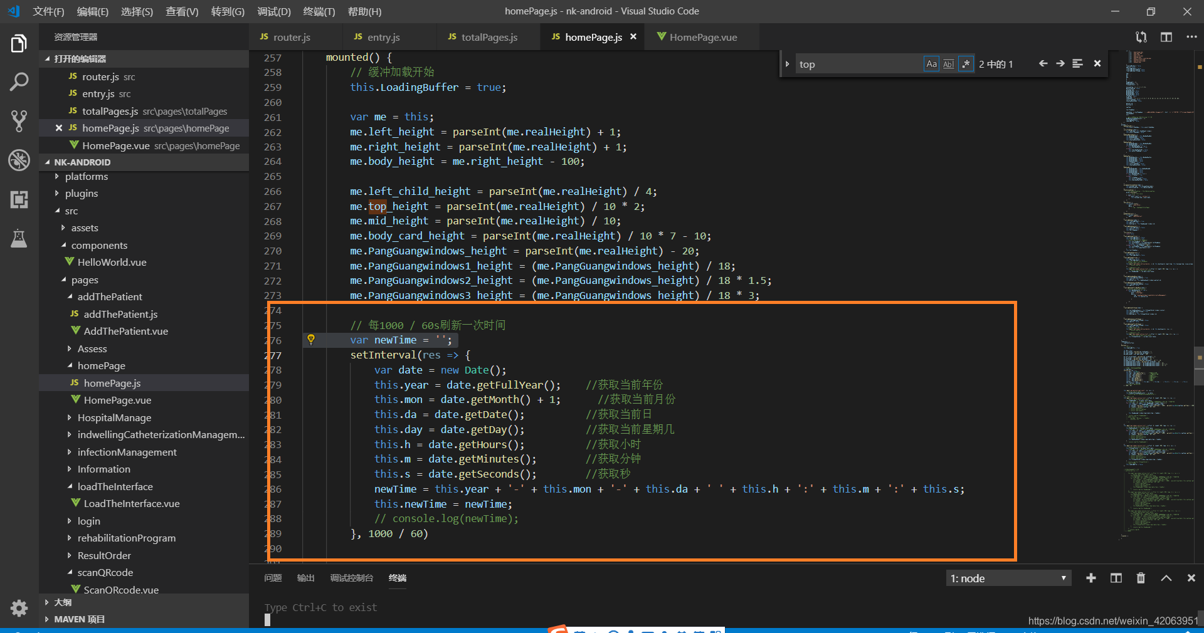1204x633 pixels.
Task: Open the Extensions view in activity bar
Action: (19, 199)
